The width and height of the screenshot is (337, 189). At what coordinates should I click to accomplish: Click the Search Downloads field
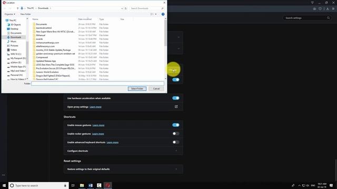(147, 8)
